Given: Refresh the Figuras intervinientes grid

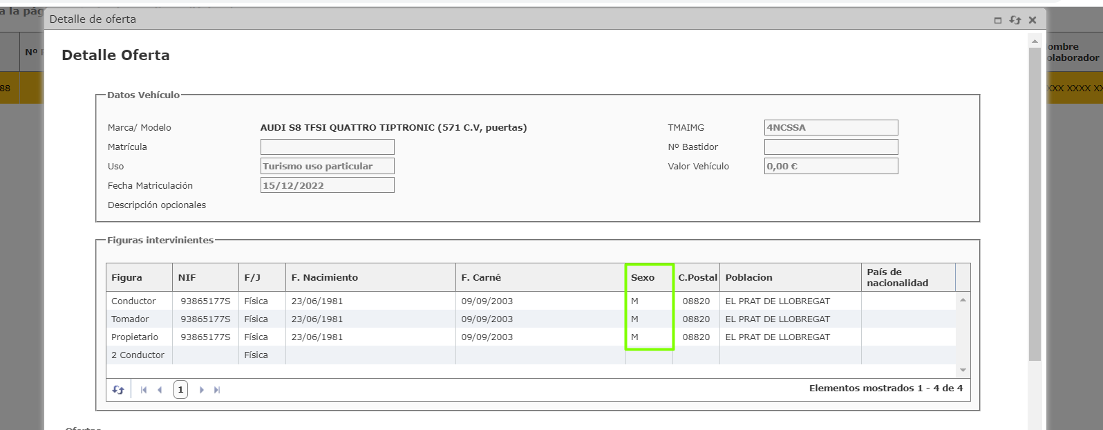Looking at the screenshot, I should 118,390.
